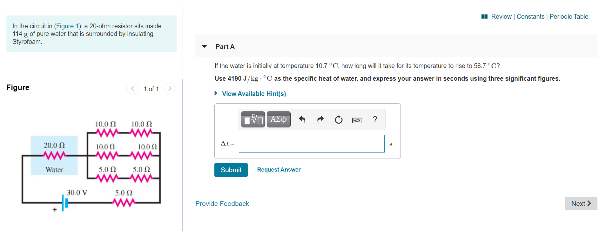Select the equation template icon

252,119
